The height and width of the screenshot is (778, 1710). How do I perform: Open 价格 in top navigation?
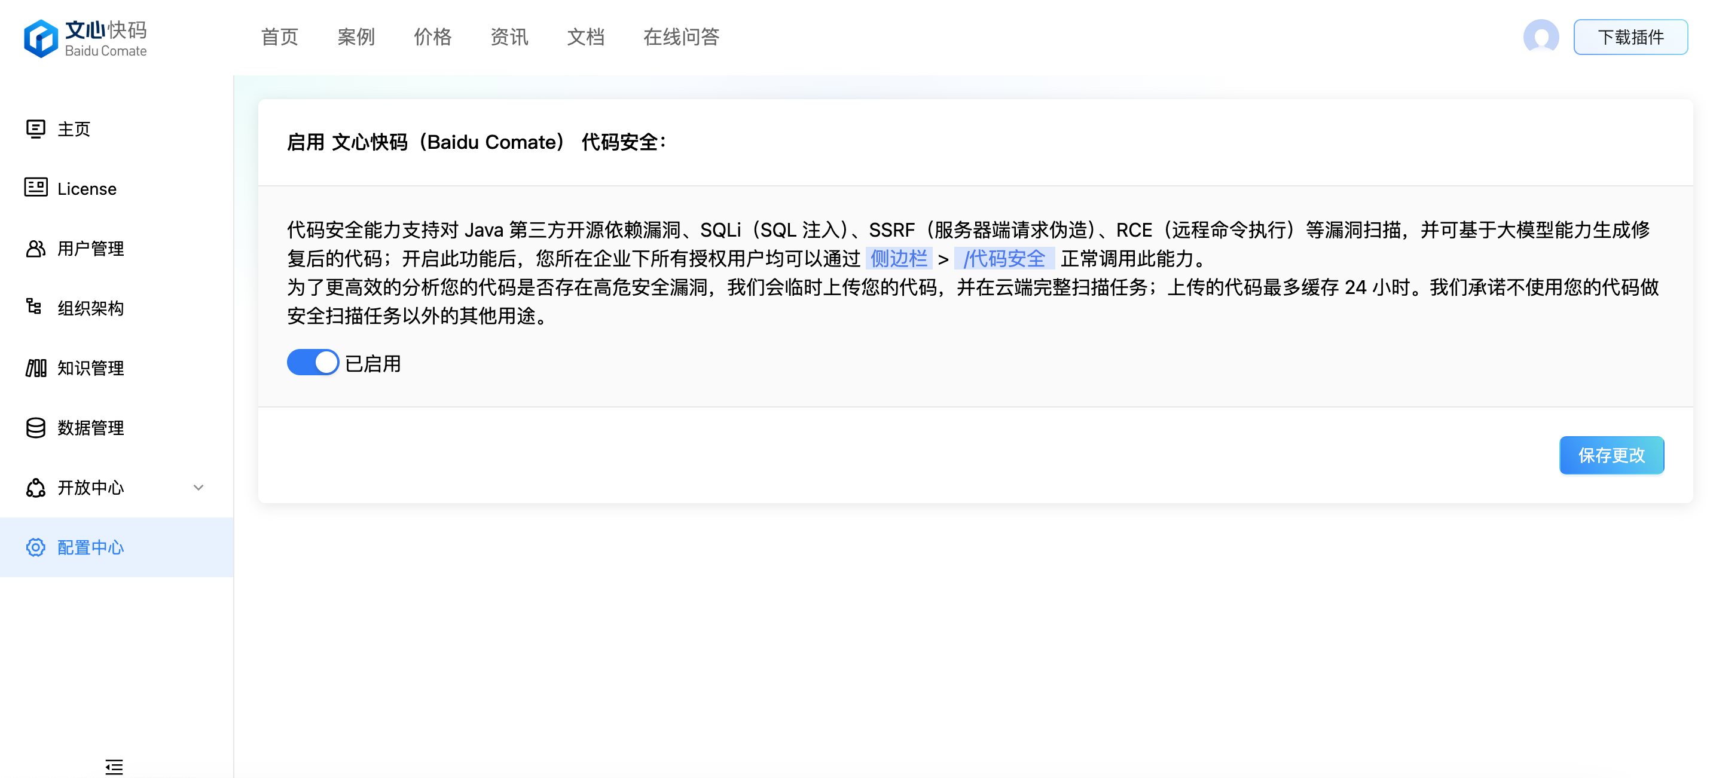point(433,37)
